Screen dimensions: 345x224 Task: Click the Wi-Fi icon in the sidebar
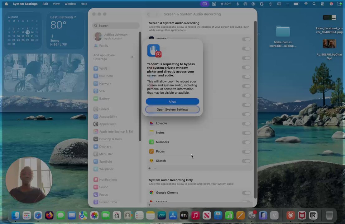click(x=96, y=68)
